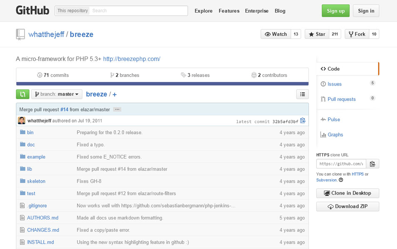
Task: Expand the commit message ellipsis
Action: [x=117, y=109]
